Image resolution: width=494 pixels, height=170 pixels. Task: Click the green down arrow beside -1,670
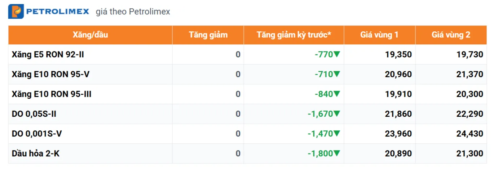pyautogui.click(x=337, y=114)
